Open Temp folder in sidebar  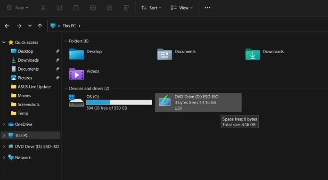pos(23,113)
